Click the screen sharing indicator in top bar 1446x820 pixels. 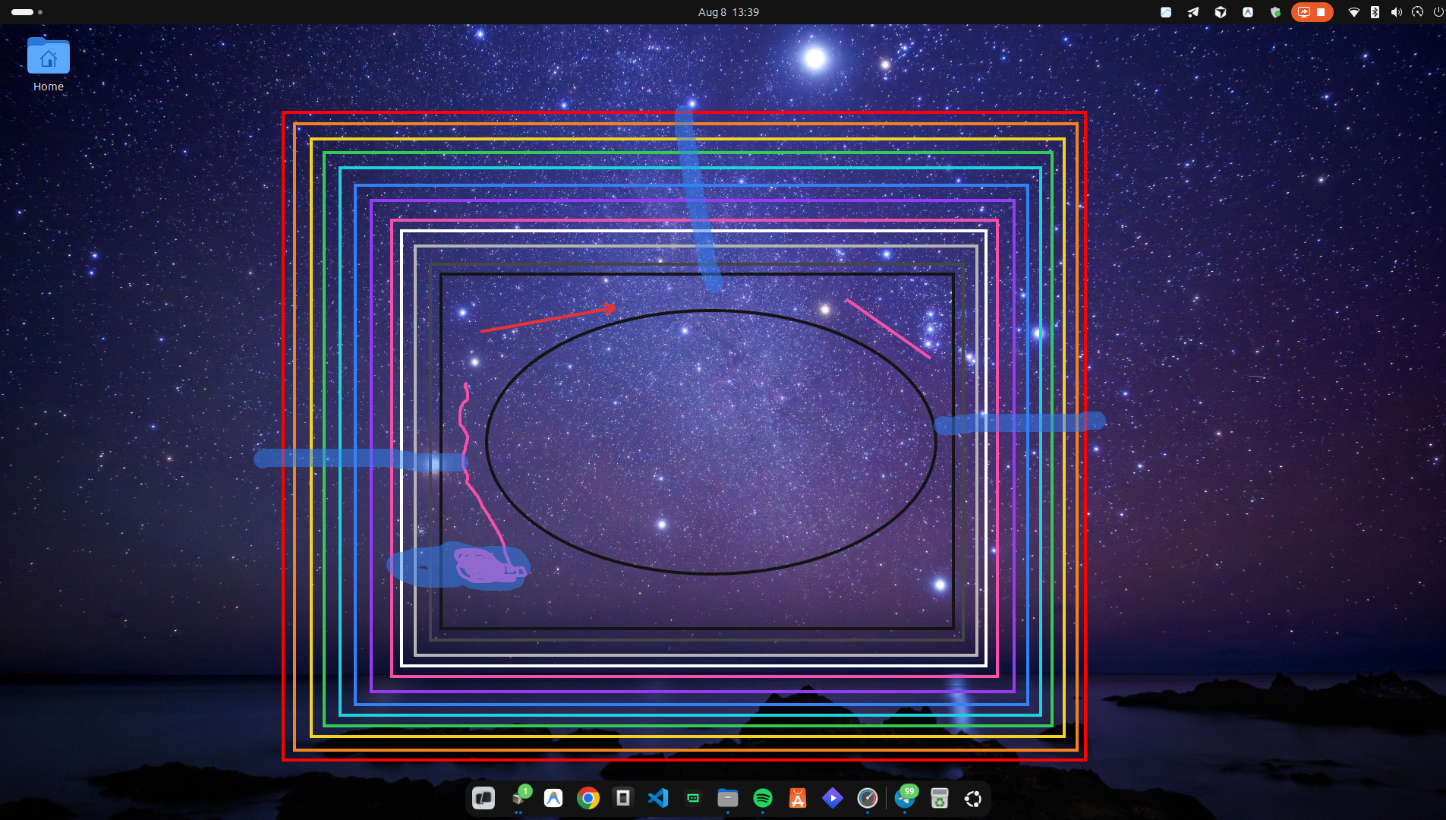pyautogui.click(x=1304, y=12)
